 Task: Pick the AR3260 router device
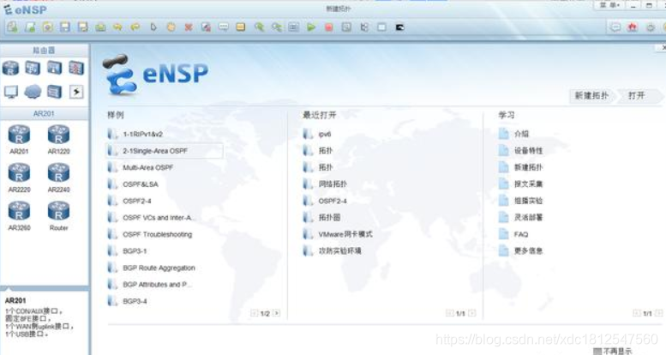(x=19, y=216)
